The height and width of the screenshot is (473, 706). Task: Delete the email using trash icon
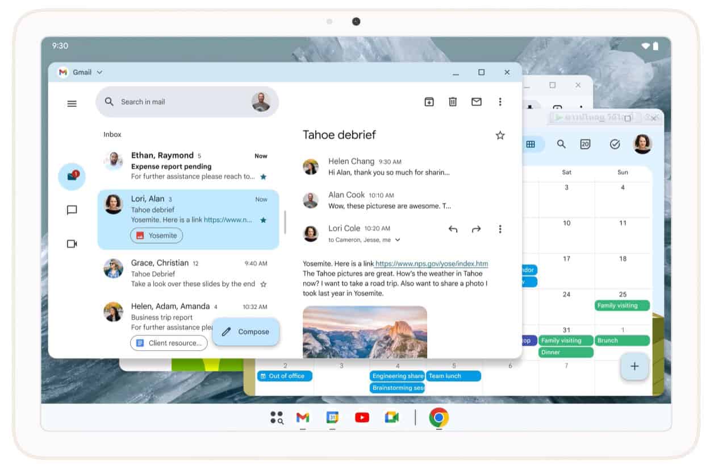tap(453, 102)
